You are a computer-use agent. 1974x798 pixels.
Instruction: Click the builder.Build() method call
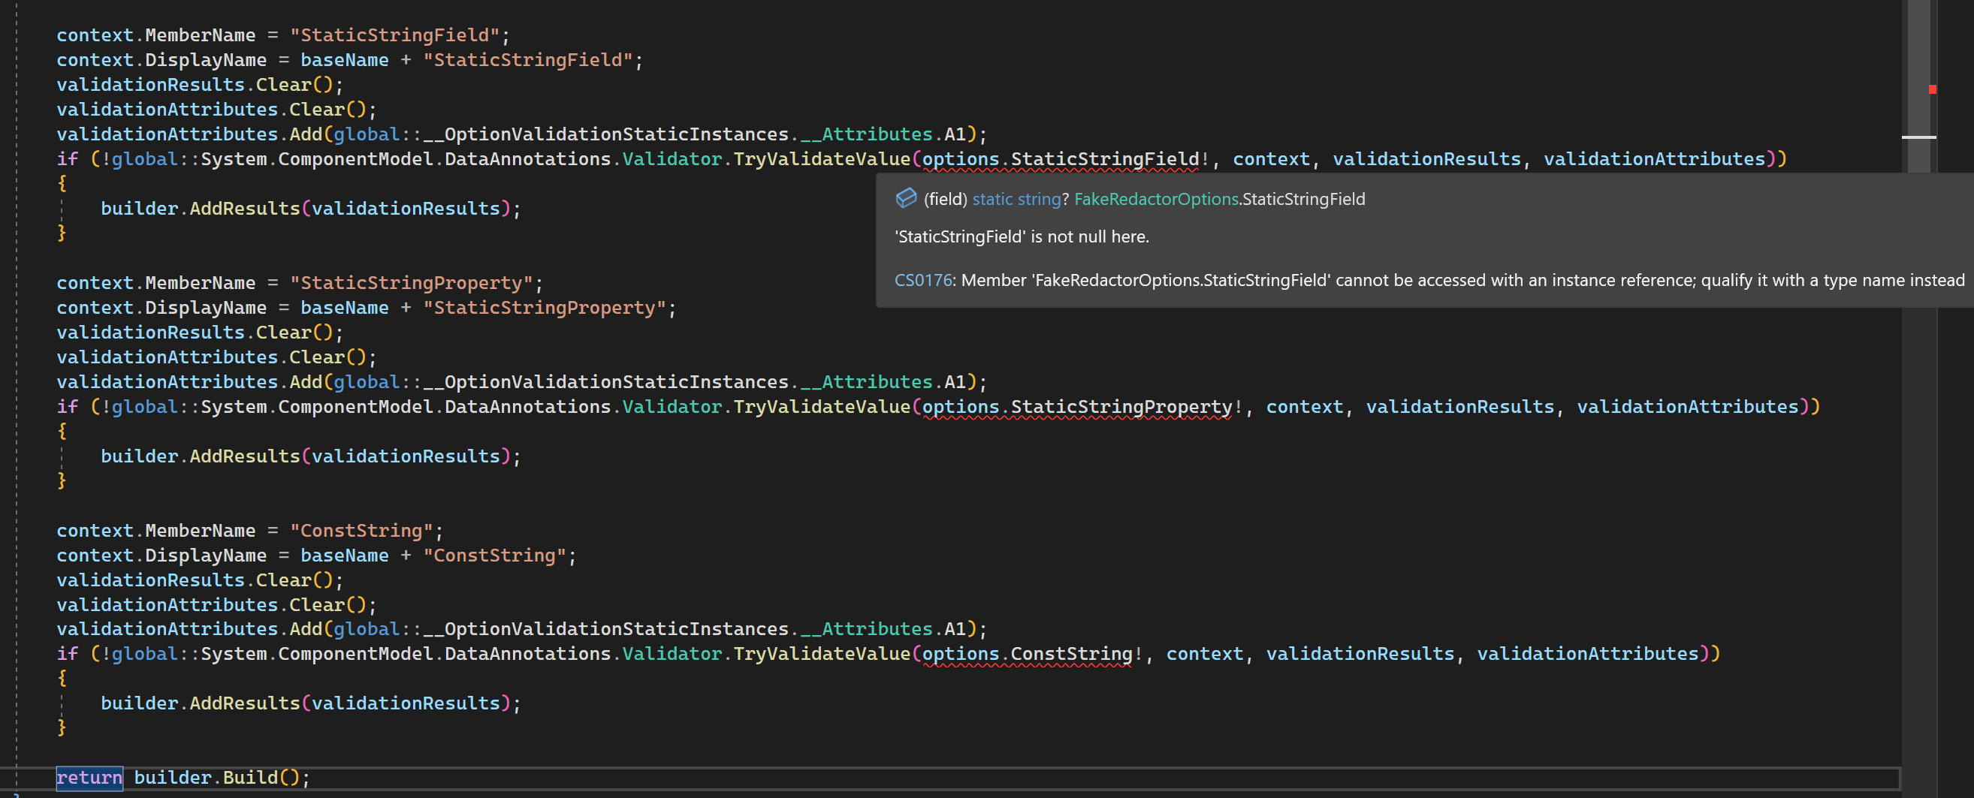pos(222,777)
